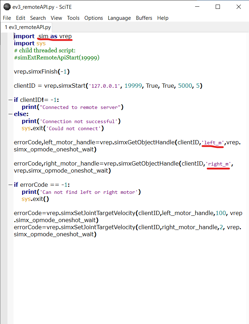This screenshot has width=249, height=324.
Task: Click the '127.0.0.1' string in simxStart
Action: tap(104, 86)
